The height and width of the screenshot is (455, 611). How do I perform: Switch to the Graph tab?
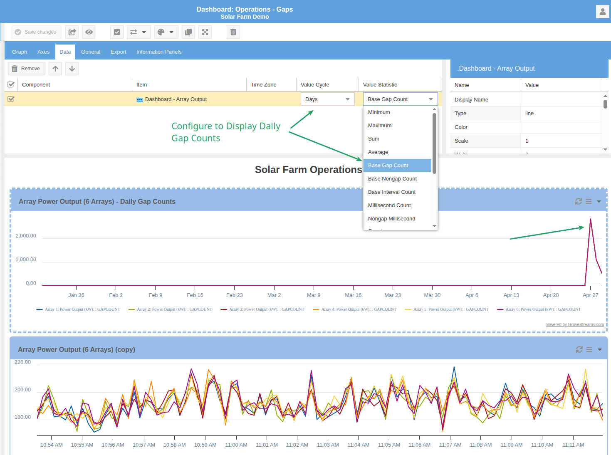tap(20, 52)
